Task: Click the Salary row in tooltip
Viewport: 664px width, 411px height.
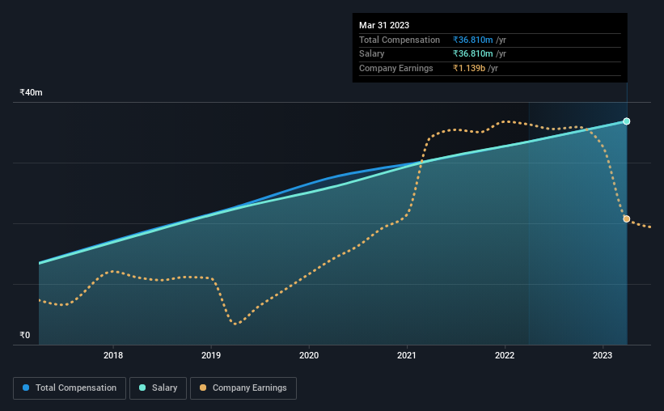Action: pyautogui.click(x=490, y=54)
